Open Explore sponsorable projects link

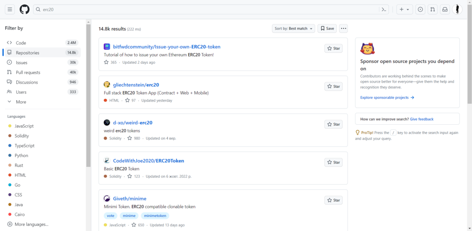(387, 97)
